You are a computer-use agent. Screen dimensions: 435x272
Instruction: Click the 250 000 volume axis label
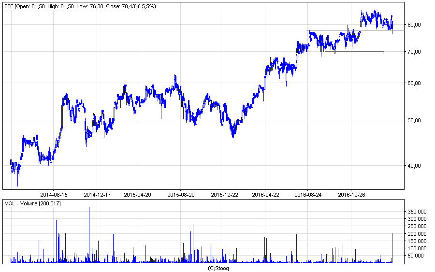point(417,227)
